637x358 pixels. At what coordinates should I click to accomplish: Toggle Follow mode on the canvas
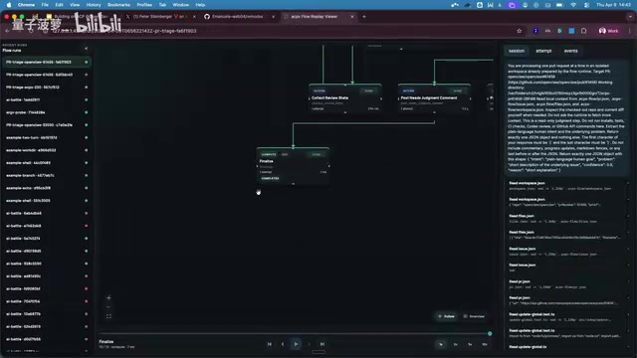446,316
